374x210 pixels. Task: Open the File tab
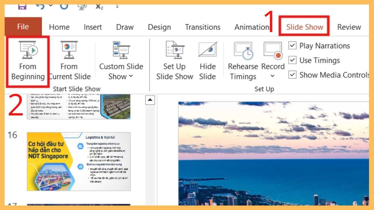(23, 27)
